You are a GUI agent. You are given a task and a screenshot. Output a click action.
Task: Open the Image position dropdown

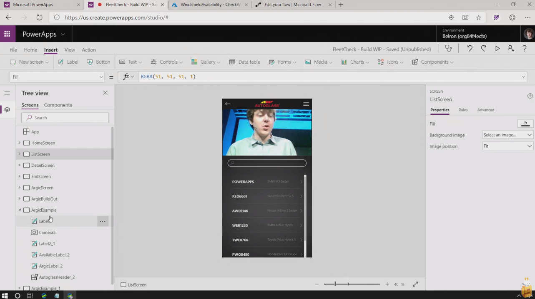[507, 146]
